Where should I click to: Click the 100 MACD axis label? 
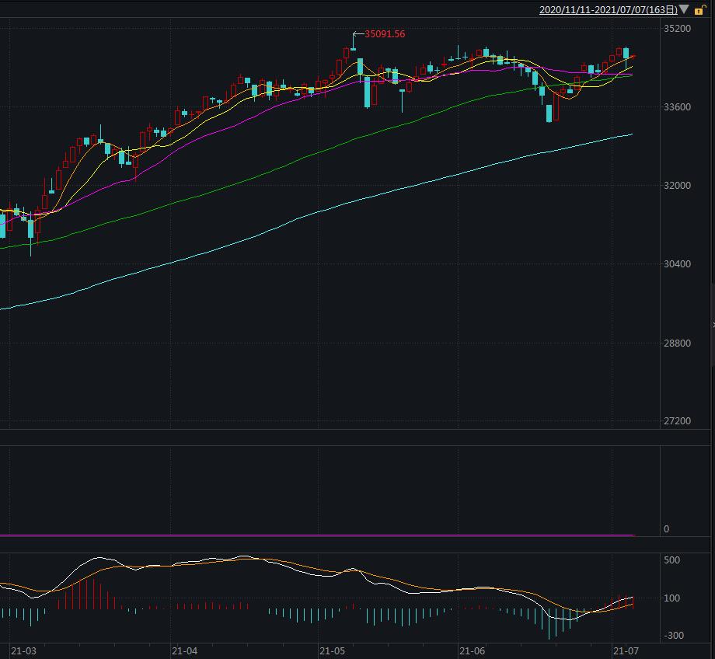pos(671,598)
